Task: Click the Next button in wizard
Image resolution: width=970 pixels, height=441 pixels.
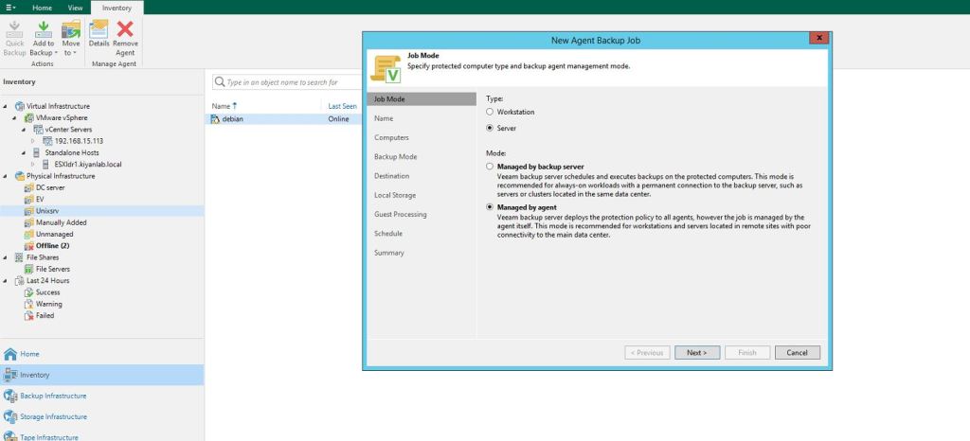Action: pos(697,352)
